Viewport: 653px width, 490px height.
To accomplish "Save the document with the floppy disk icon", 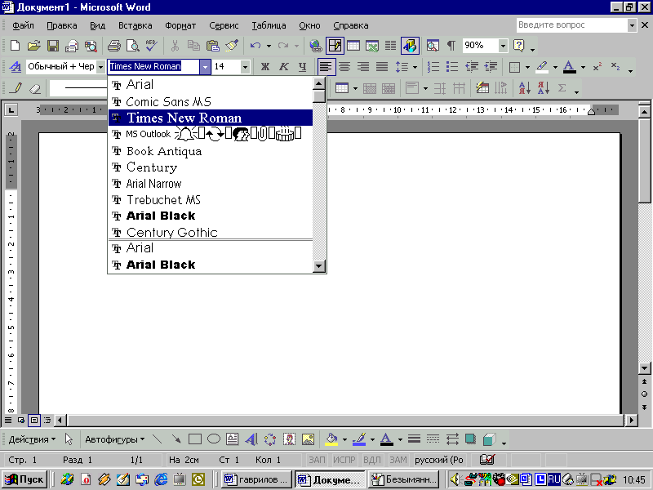I will (53, 46).
